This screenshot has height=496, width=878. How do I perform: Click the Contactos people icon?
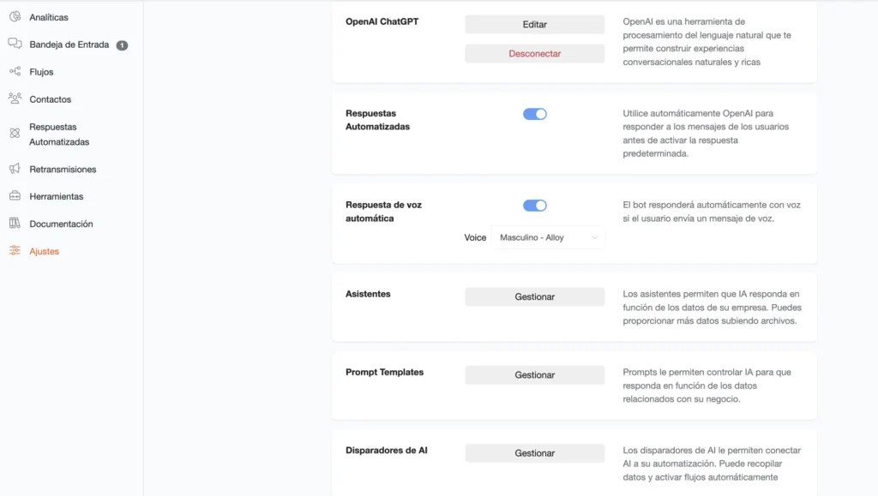(x=15, y=99)
